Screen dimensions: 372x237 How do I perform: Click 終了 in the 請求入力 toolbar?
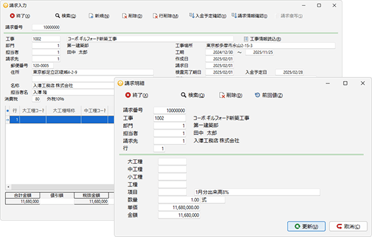20,16
